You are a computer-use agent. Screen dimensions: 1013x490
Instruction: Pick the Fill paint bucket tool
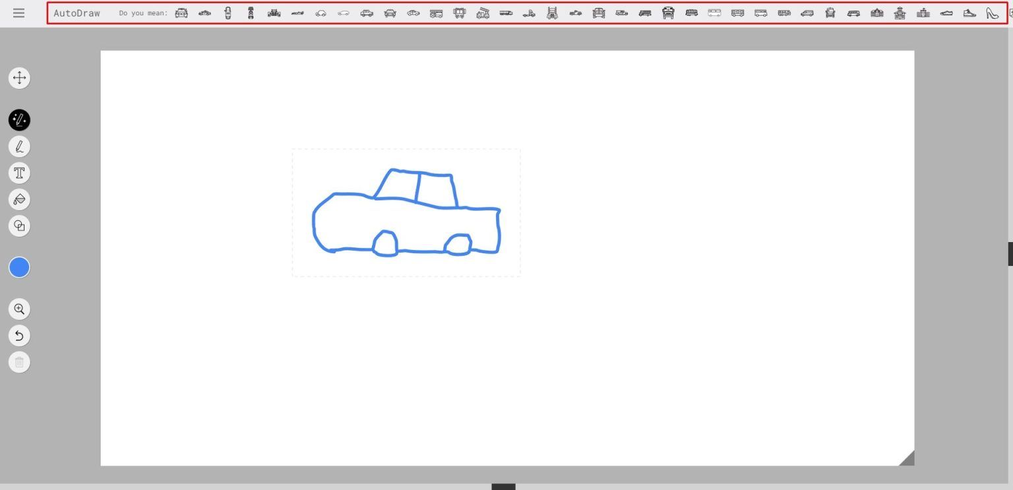pyautogui.click(x=19, y=199)
